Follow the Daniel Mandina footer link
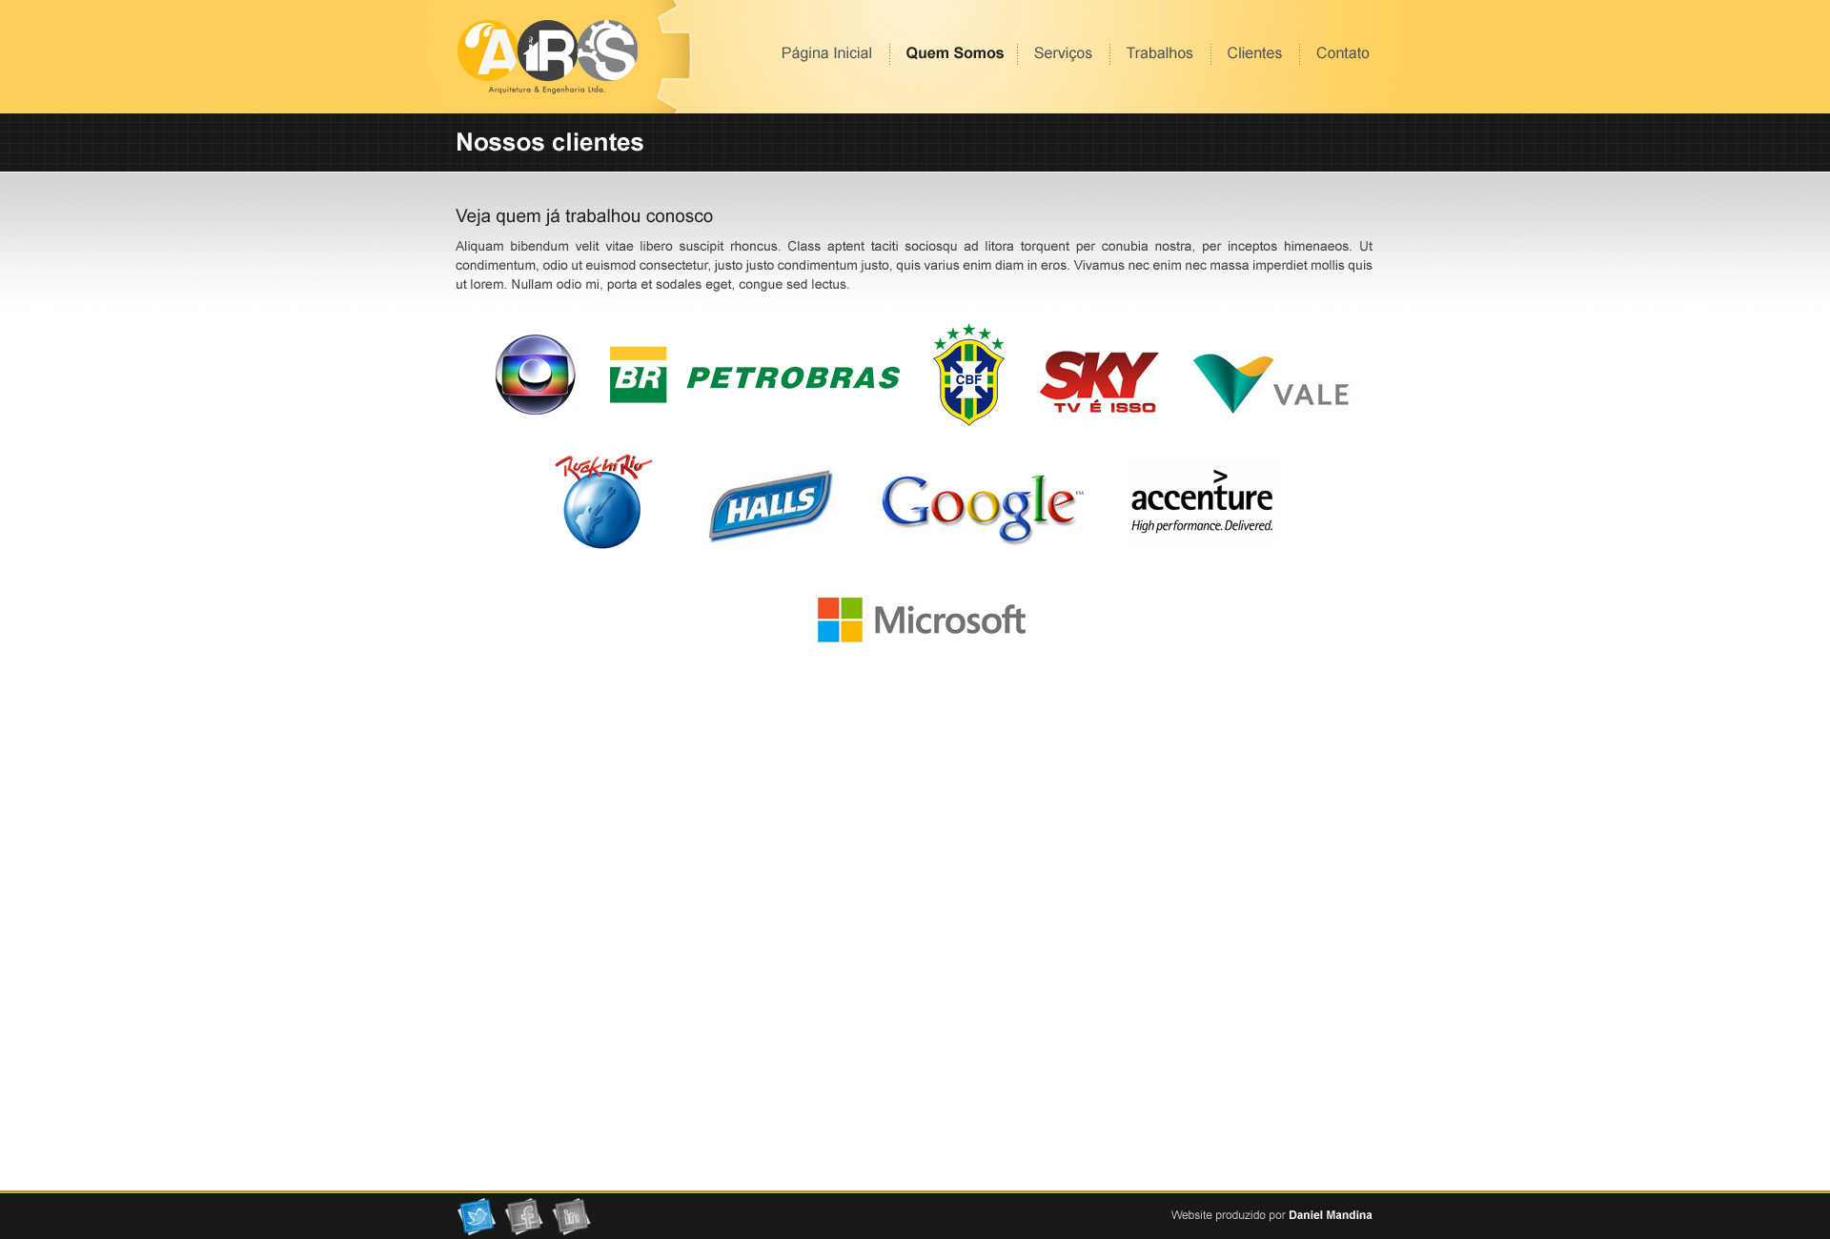Viewport: 1830px width, 1239px height. click(x=1331, y=1215)
